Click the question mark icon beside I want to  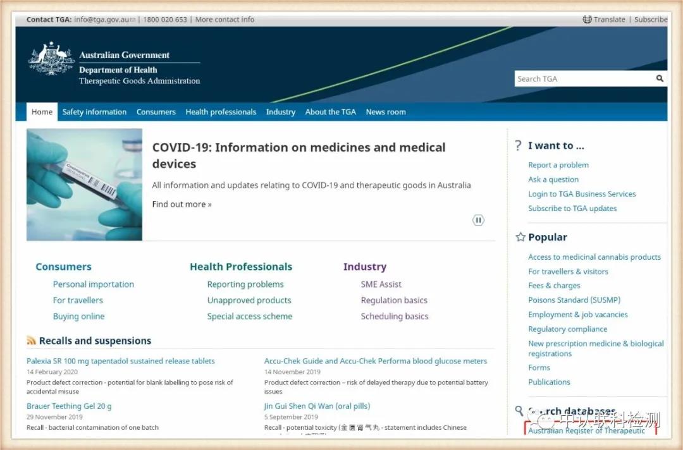519,146
